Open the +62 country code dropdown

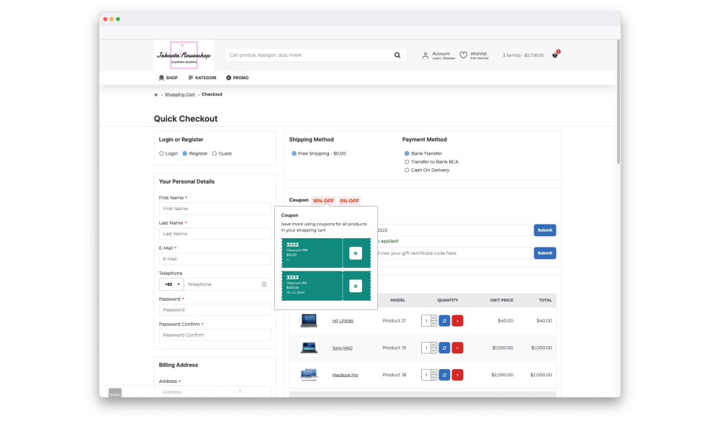pos(171,284)
